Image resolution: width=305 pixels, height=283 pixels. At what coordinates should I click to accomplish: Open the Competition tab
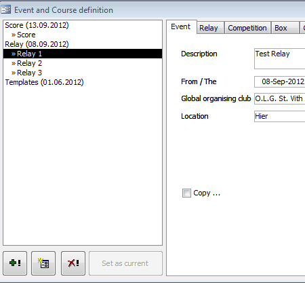(247, 28)
